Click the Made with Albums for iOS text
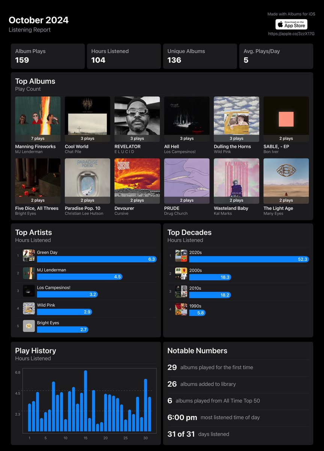324x451 pixels. [x=291, y=14]
